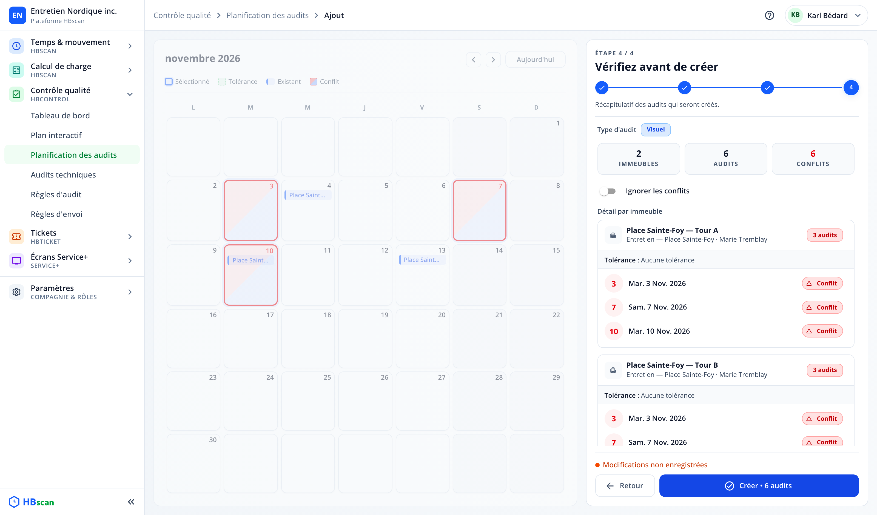
Task: Click the Paramètres gear icon
Action: (x=16, y=292)
